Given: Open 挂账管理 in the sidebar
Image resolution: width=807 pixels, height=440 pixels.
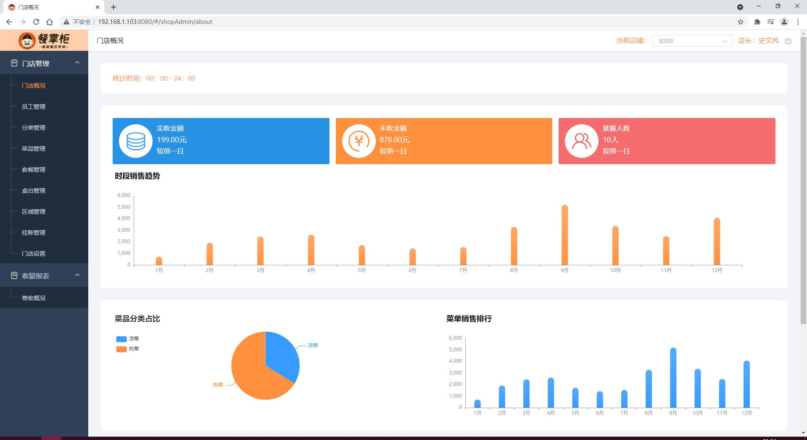Looking at the screenshot, I should coord(34,233).
